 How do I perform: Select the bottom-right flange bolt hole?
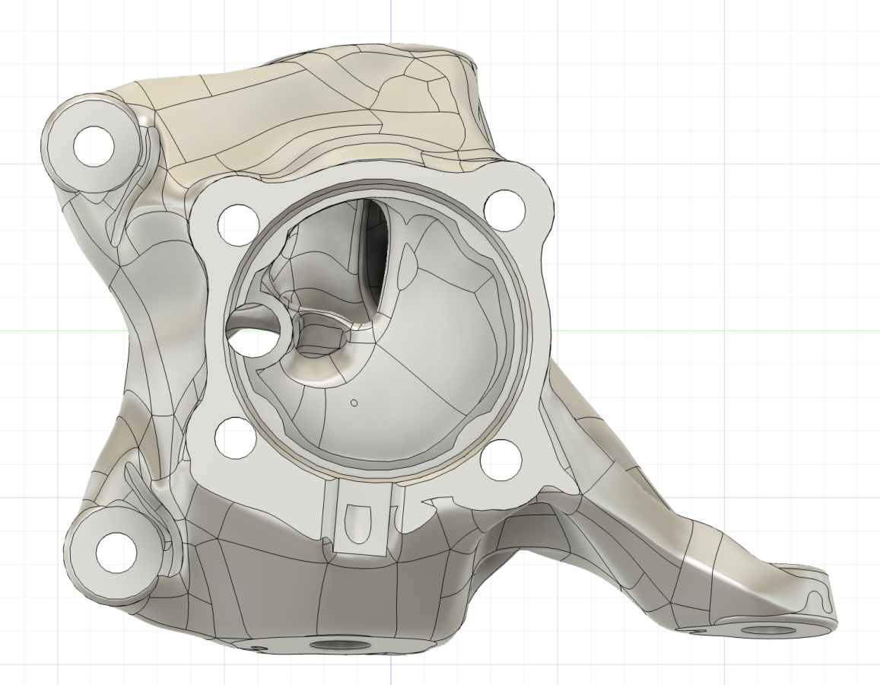(x=502, y=459)
